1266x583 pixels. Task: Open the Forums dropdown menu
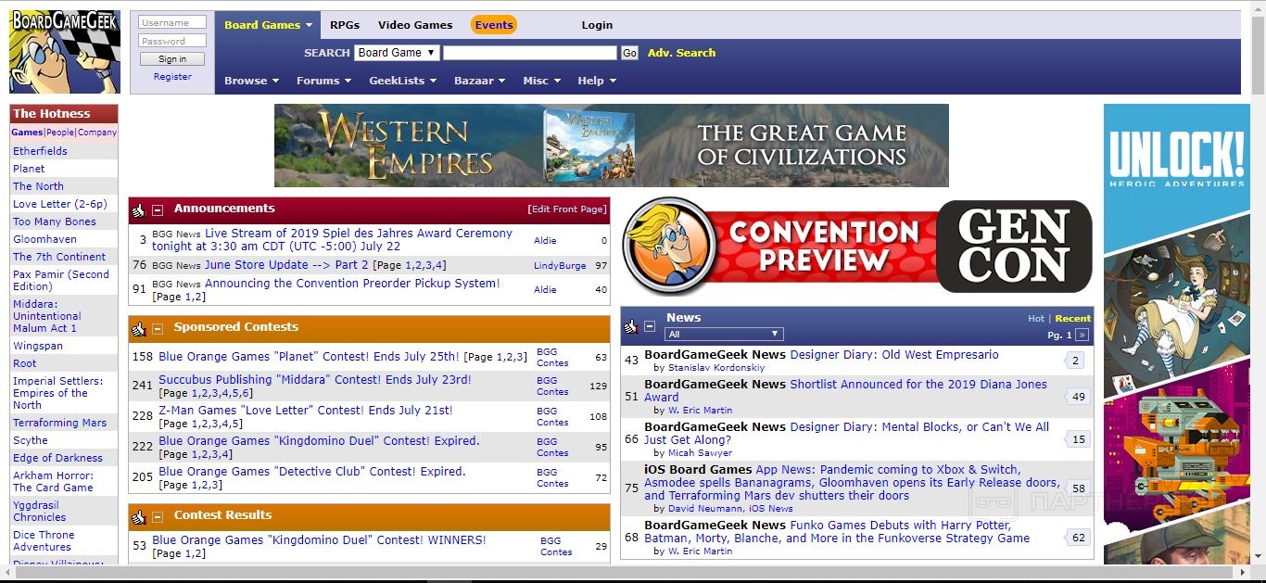pyautogui.click(x=323, y=81)
